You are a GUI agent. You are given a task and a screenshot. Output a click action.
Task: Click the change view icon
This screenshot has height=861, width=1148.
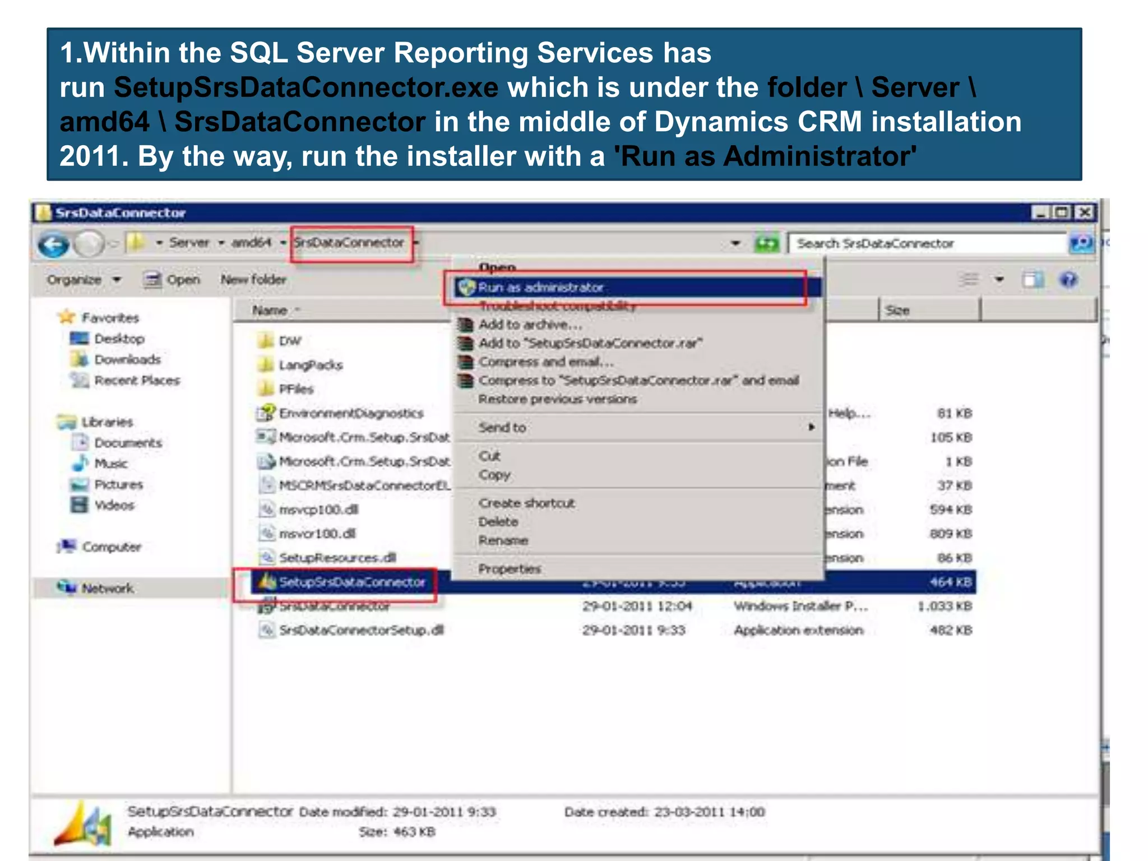point(969,279)
